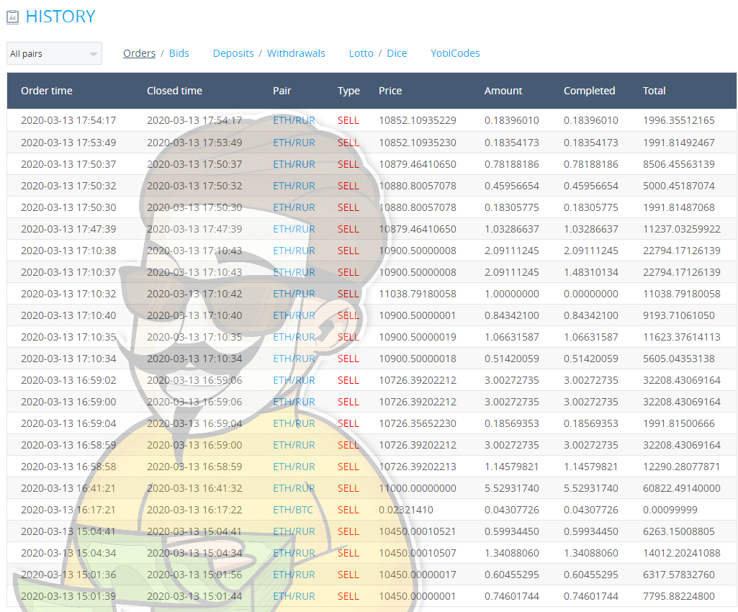738x612 pixels.
Task: Select price 11000.00000000
Action: 418,488
